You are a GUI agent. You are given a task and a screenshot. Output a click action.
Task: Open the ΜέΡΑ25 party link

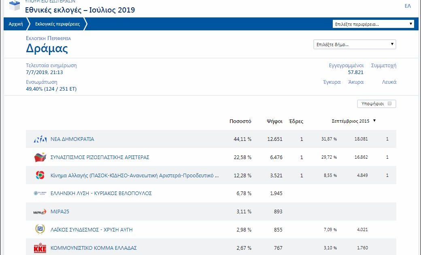(60, 212)
